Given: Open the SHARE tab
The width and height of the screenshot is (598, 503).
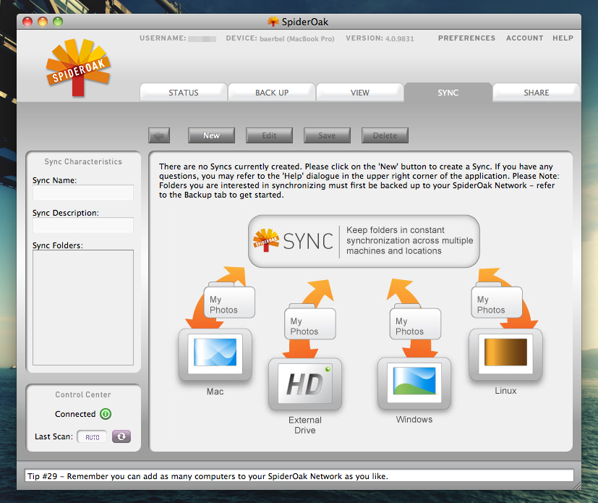Looking at the screenshot, I should 537,93.
